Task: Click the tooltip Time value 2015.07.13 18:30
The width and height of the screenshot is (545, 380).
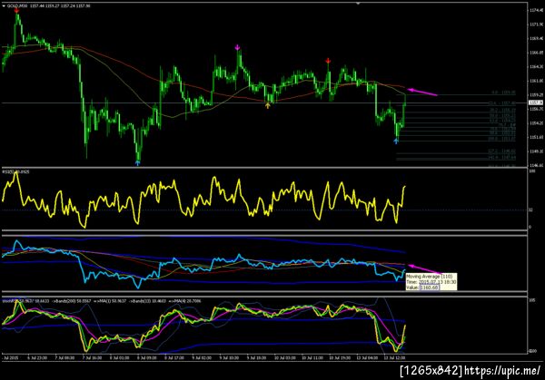Action: pyautogui.click(x=437, y=282)
